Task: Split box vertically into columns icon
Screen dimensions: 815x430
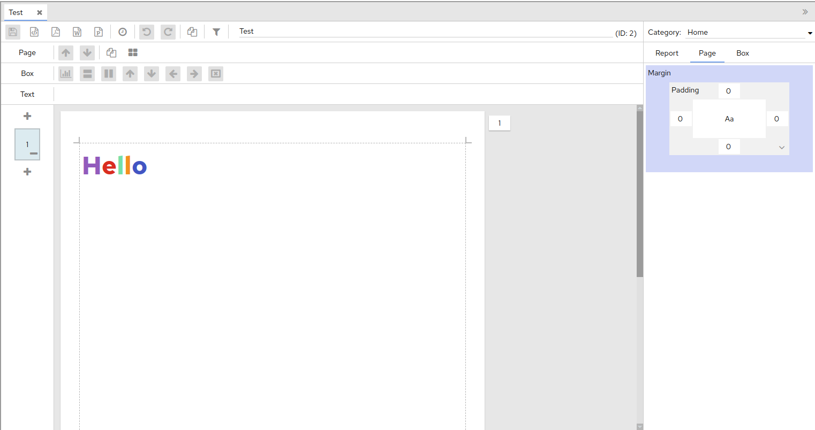Action: point(109,73)
